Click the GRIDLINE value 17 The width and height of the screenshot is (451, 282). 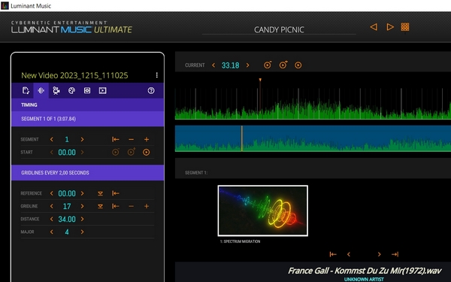click(x=67, y=206)
